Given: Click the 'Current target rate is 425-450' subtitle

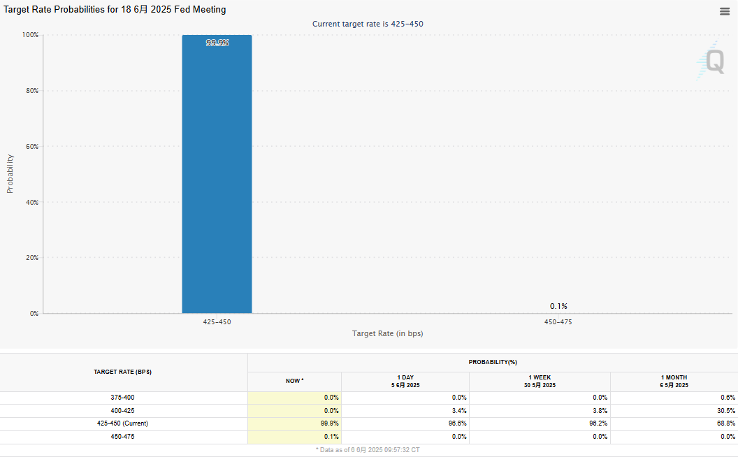Looking at the screenshot, I should pyautogui.click(x=368, y=24).
